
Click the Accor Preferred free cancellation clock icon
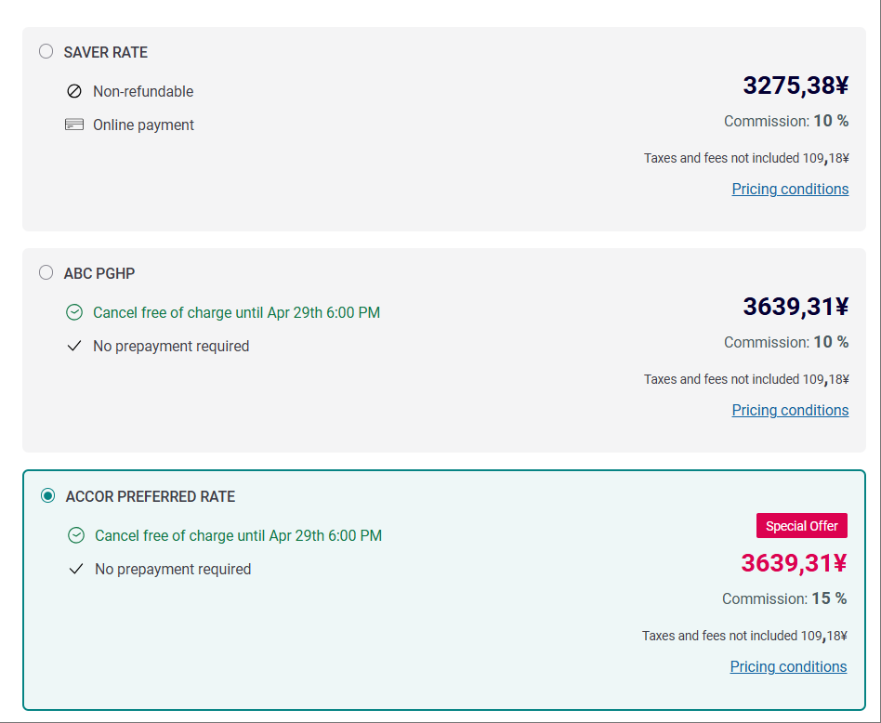click(x=76, y=535)
